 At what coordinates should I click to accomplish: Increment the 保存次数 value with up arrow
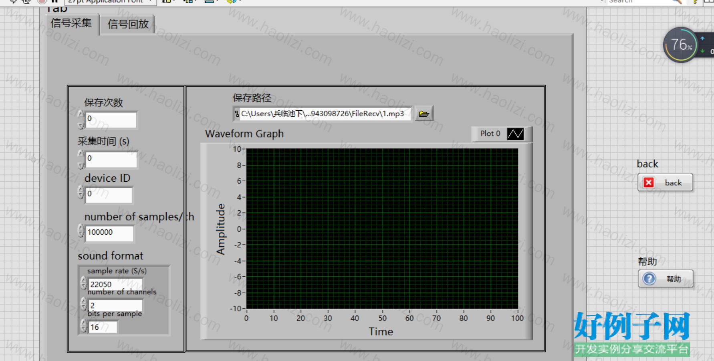(81, 114)
